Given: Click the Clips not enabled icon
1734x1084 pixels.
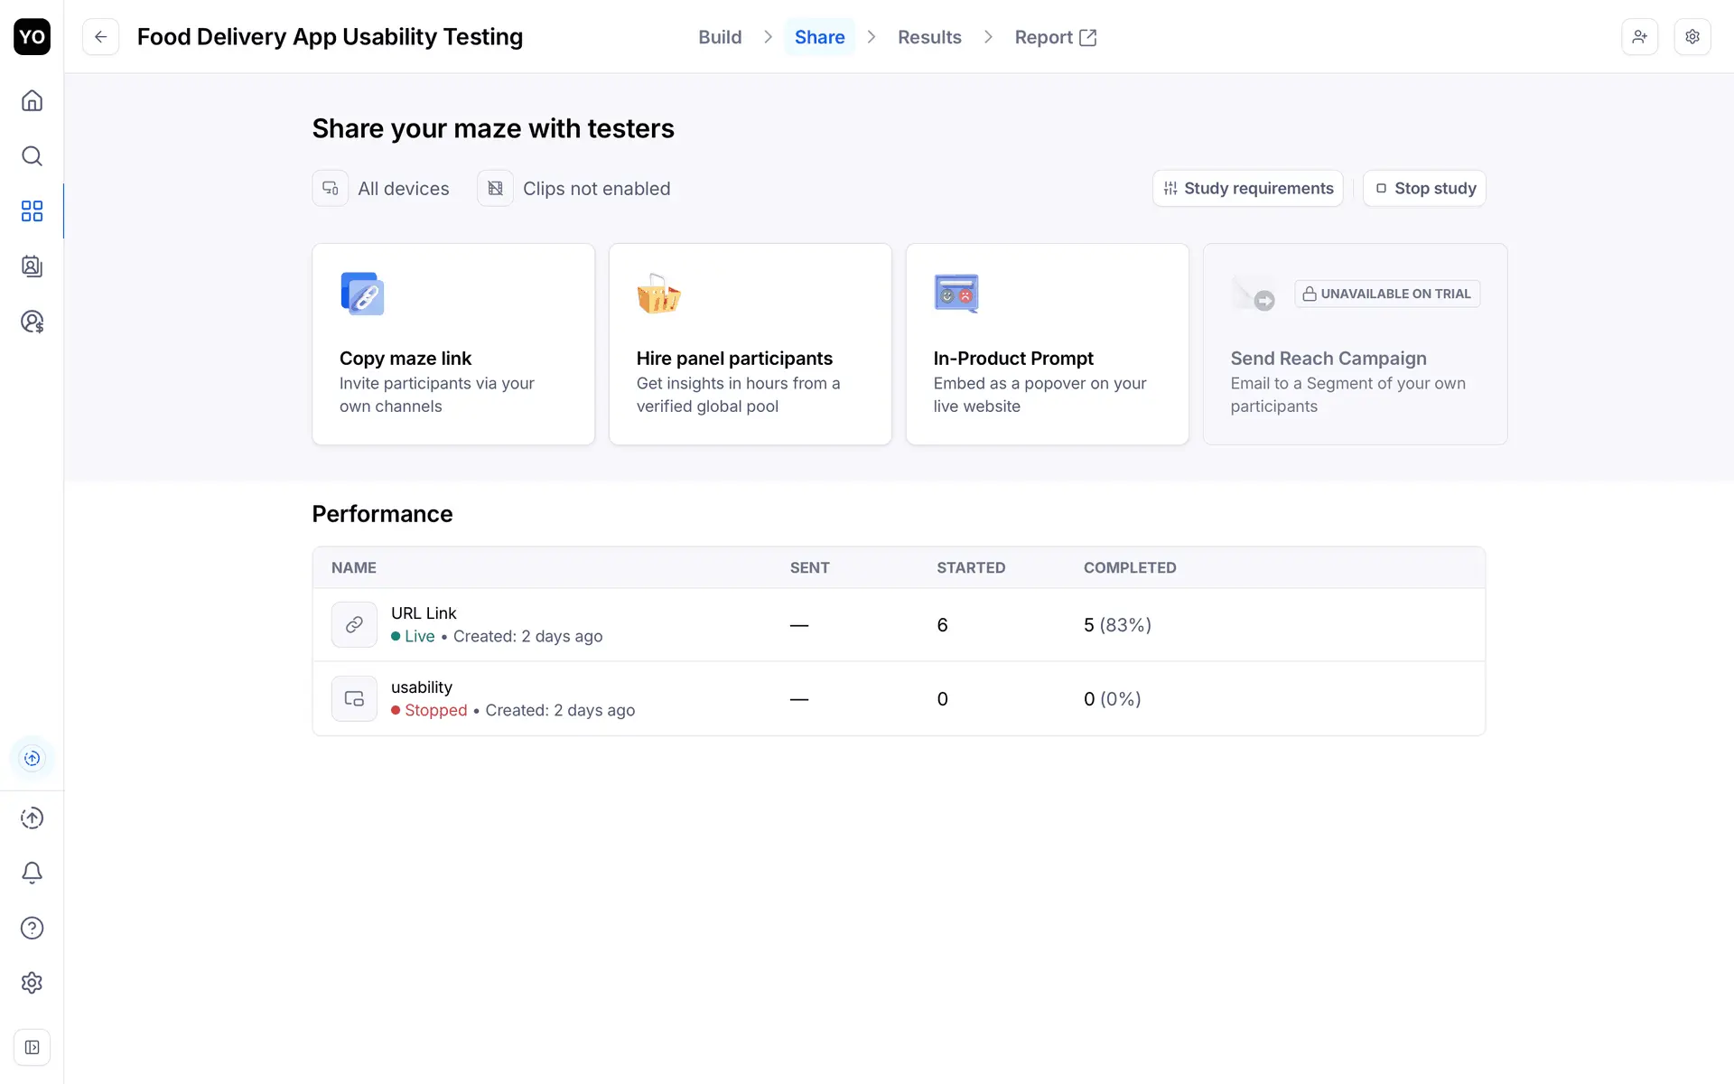Looking at the screenshot, I should [x=495, y=188].
